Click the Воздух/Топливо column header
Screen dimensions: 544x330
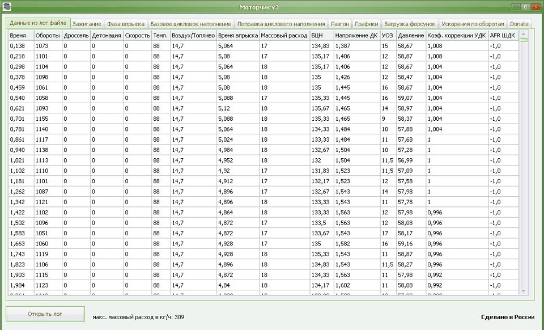194,35
